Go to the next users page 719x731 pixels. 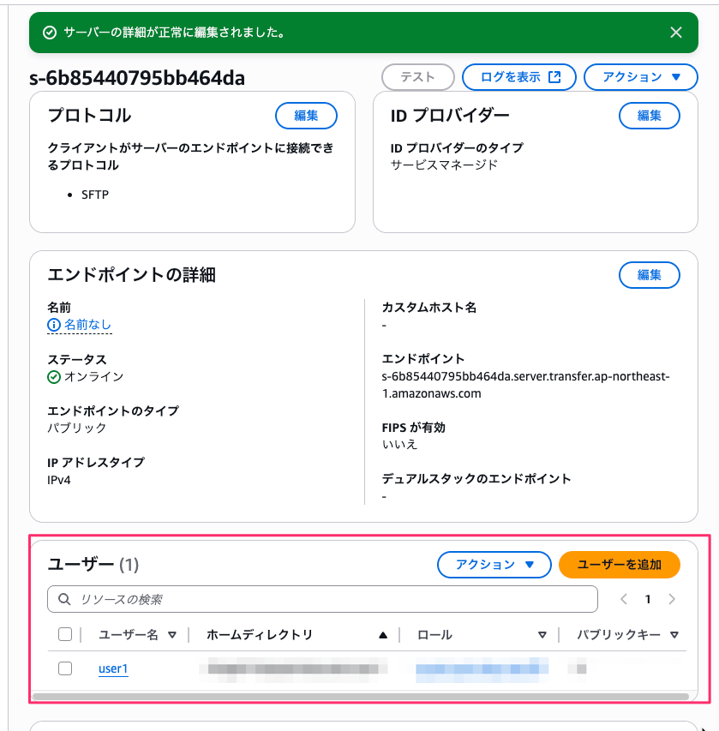(672, 599)
